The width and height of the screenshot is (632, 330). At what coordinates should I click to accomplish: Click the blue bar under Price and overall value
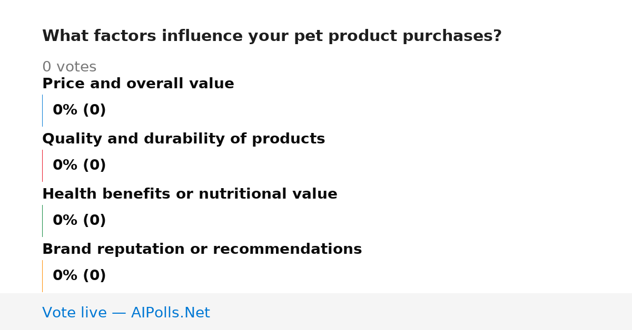click(x=42, y=110)
